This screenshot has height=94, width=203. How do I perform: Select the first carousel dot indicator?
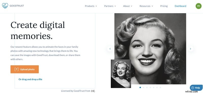[140, 87]
